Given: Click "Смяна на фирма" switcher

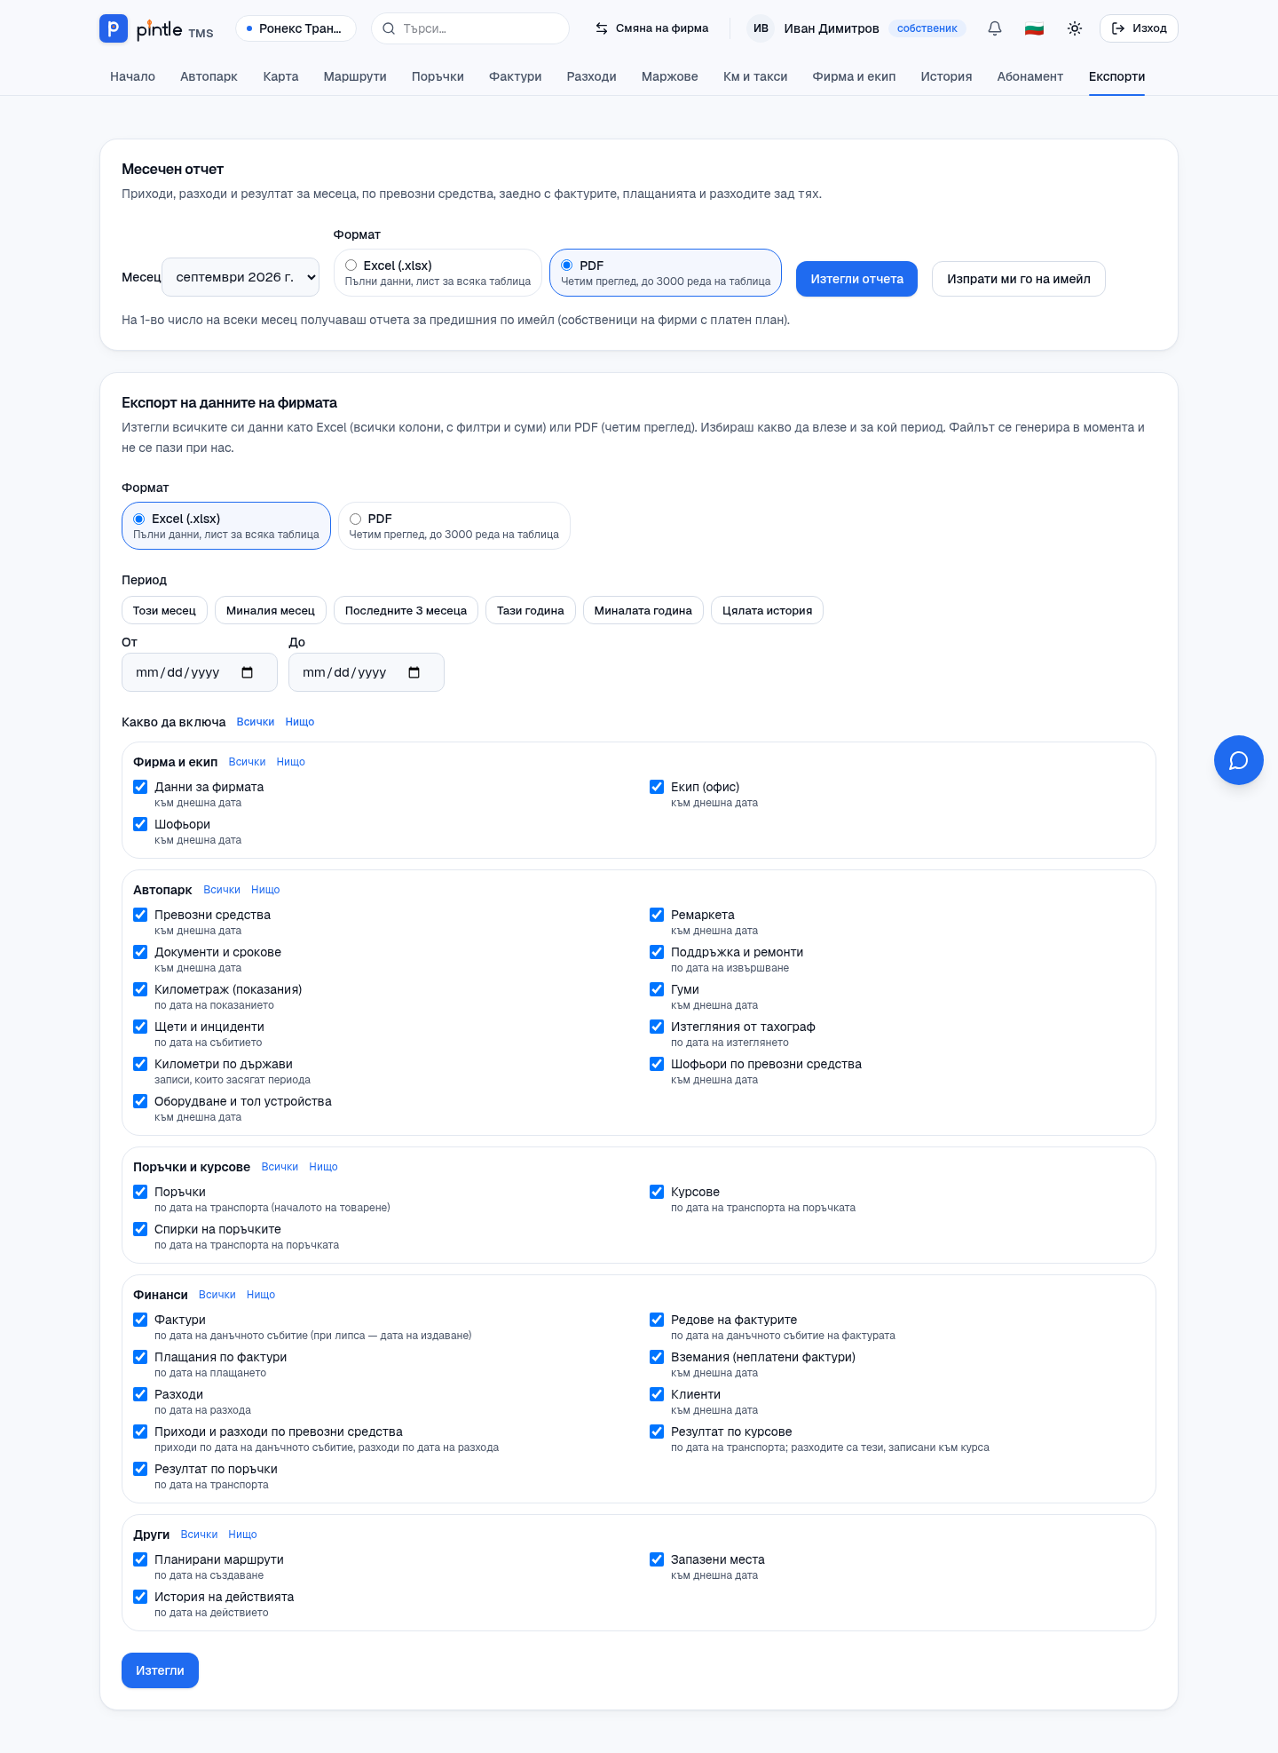Looking at the screenshot, I should [x=651, y=28].
